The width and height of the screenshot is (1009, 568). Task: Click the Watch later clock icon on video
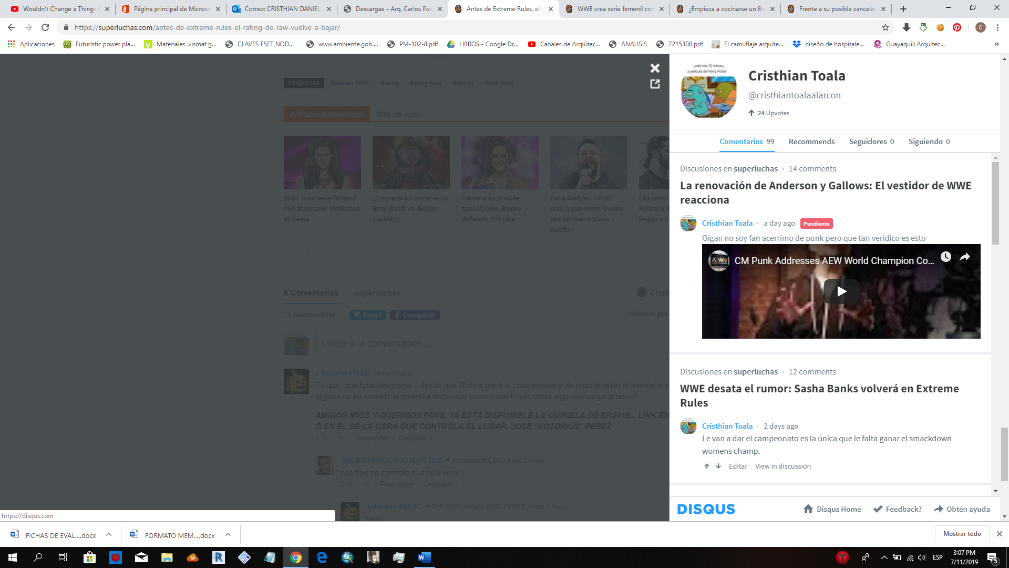(x=946, y=257)
